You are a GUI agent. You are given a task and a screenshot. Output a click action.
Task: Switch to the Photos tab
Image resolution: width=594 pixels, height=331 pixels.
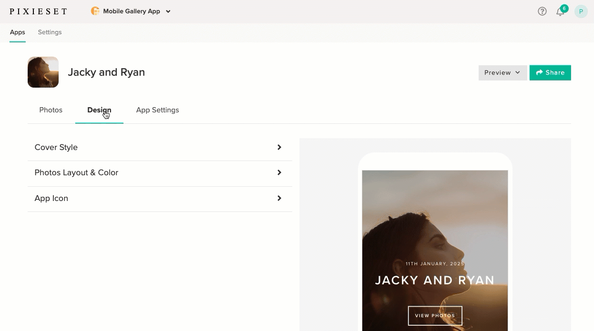[x=51, y=110]
